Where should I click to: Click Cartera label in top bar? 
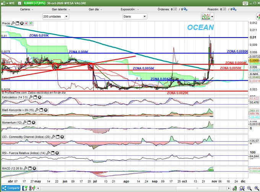coord(25,10)
